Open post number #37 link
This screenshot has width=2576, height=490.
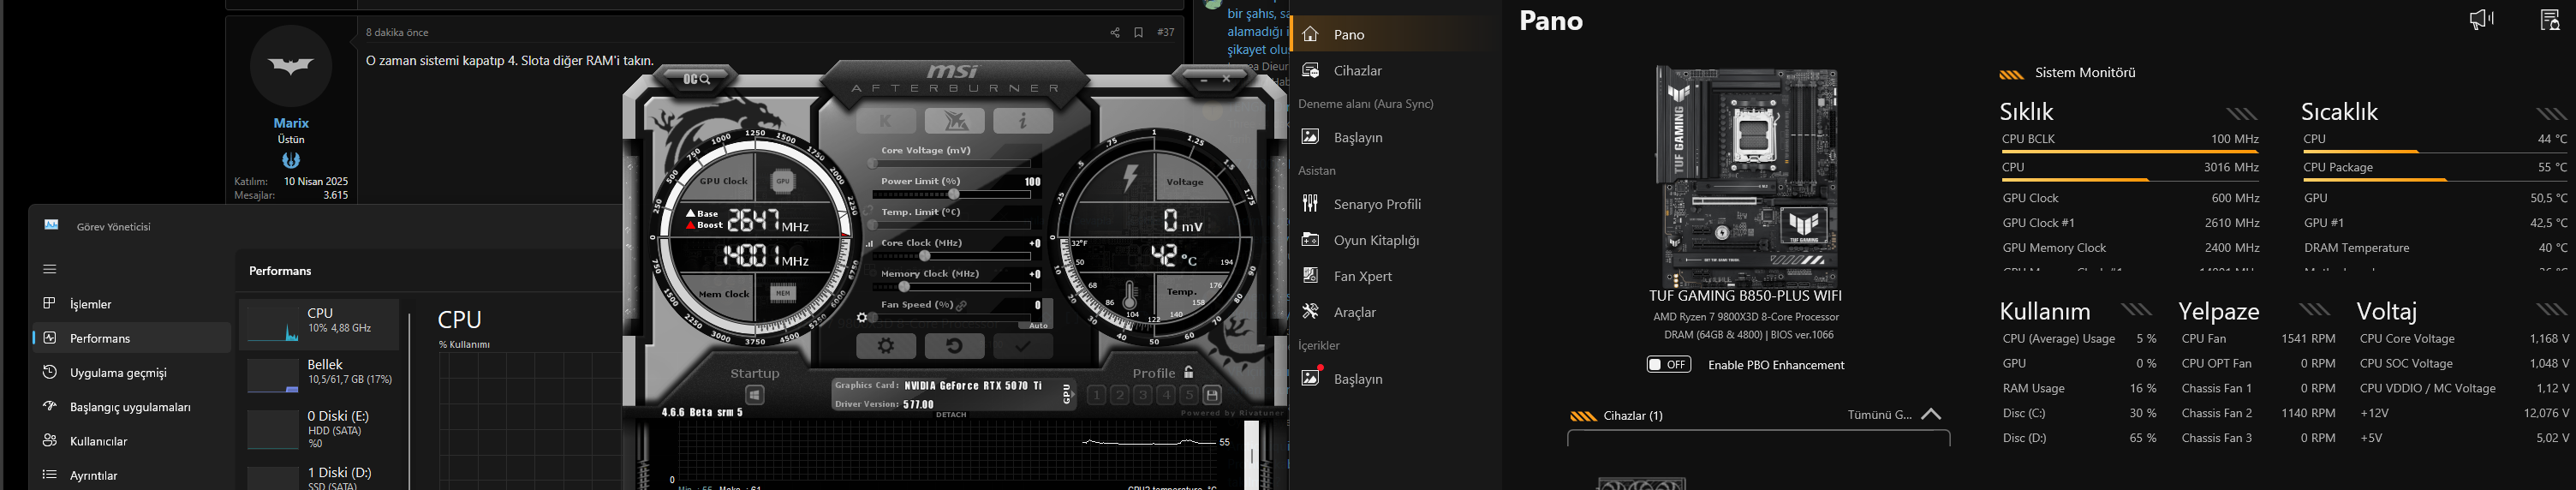pyautogui.click(x=1165, y=32)
